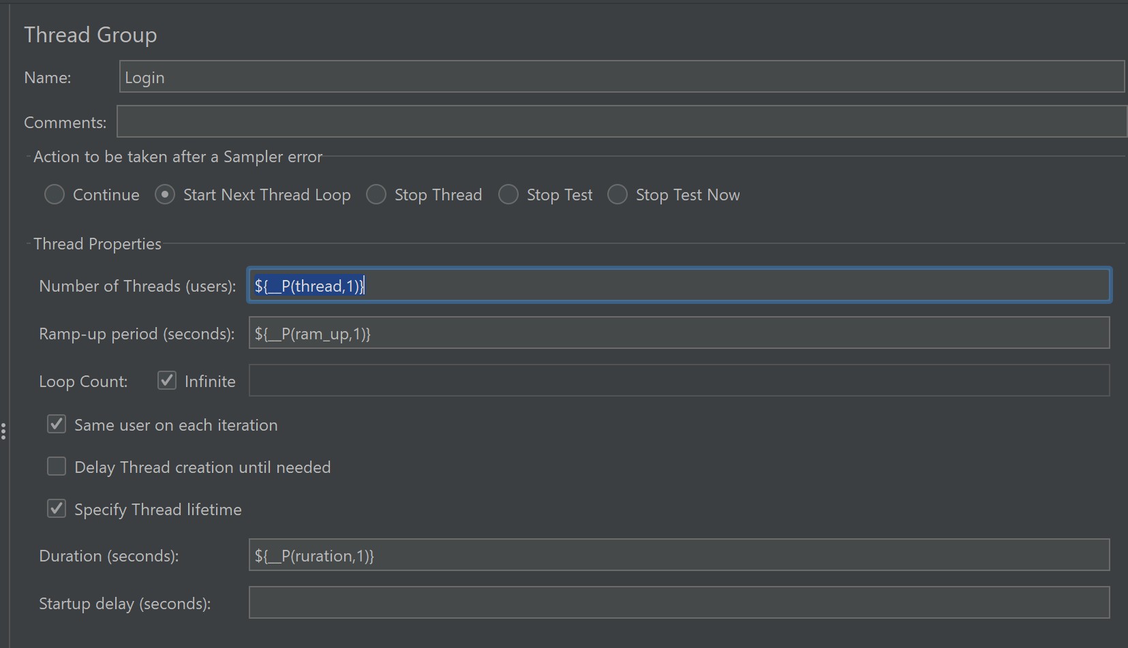1128x648 pixels.
Task: Select Start Next Thread Loop option
Action: [165, 195]
